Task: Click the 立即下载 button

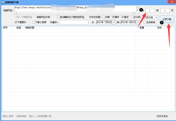Action: [x=167, y=19]
